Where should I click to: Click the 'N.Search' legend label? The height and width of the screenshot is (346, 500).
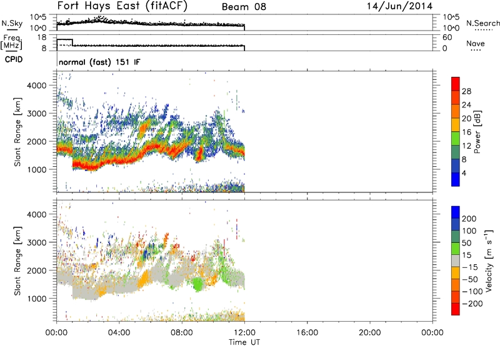[x=482, y=23]
